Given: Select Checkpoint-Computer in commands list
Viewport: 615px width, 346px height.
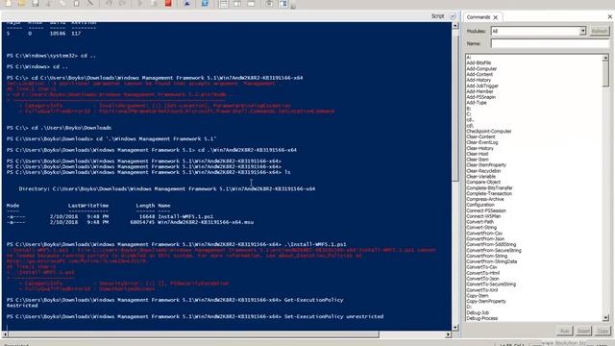Looking at the screenshot, I should coord(489,131).
